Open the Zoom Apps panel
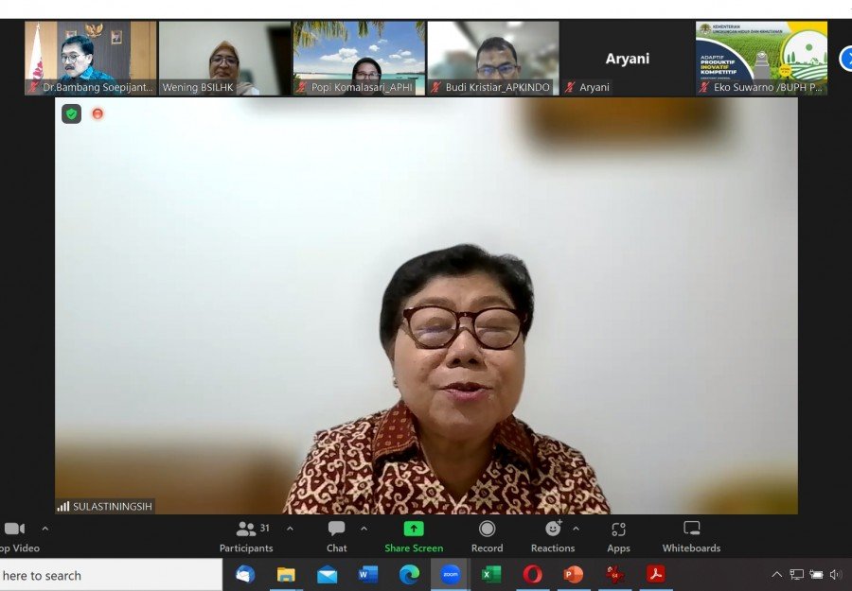Screen dimensions: 852x591 pos(618,535)
